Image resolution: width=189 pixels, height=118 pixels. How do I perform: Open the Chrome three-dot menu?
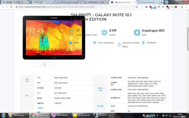[186, 7]
